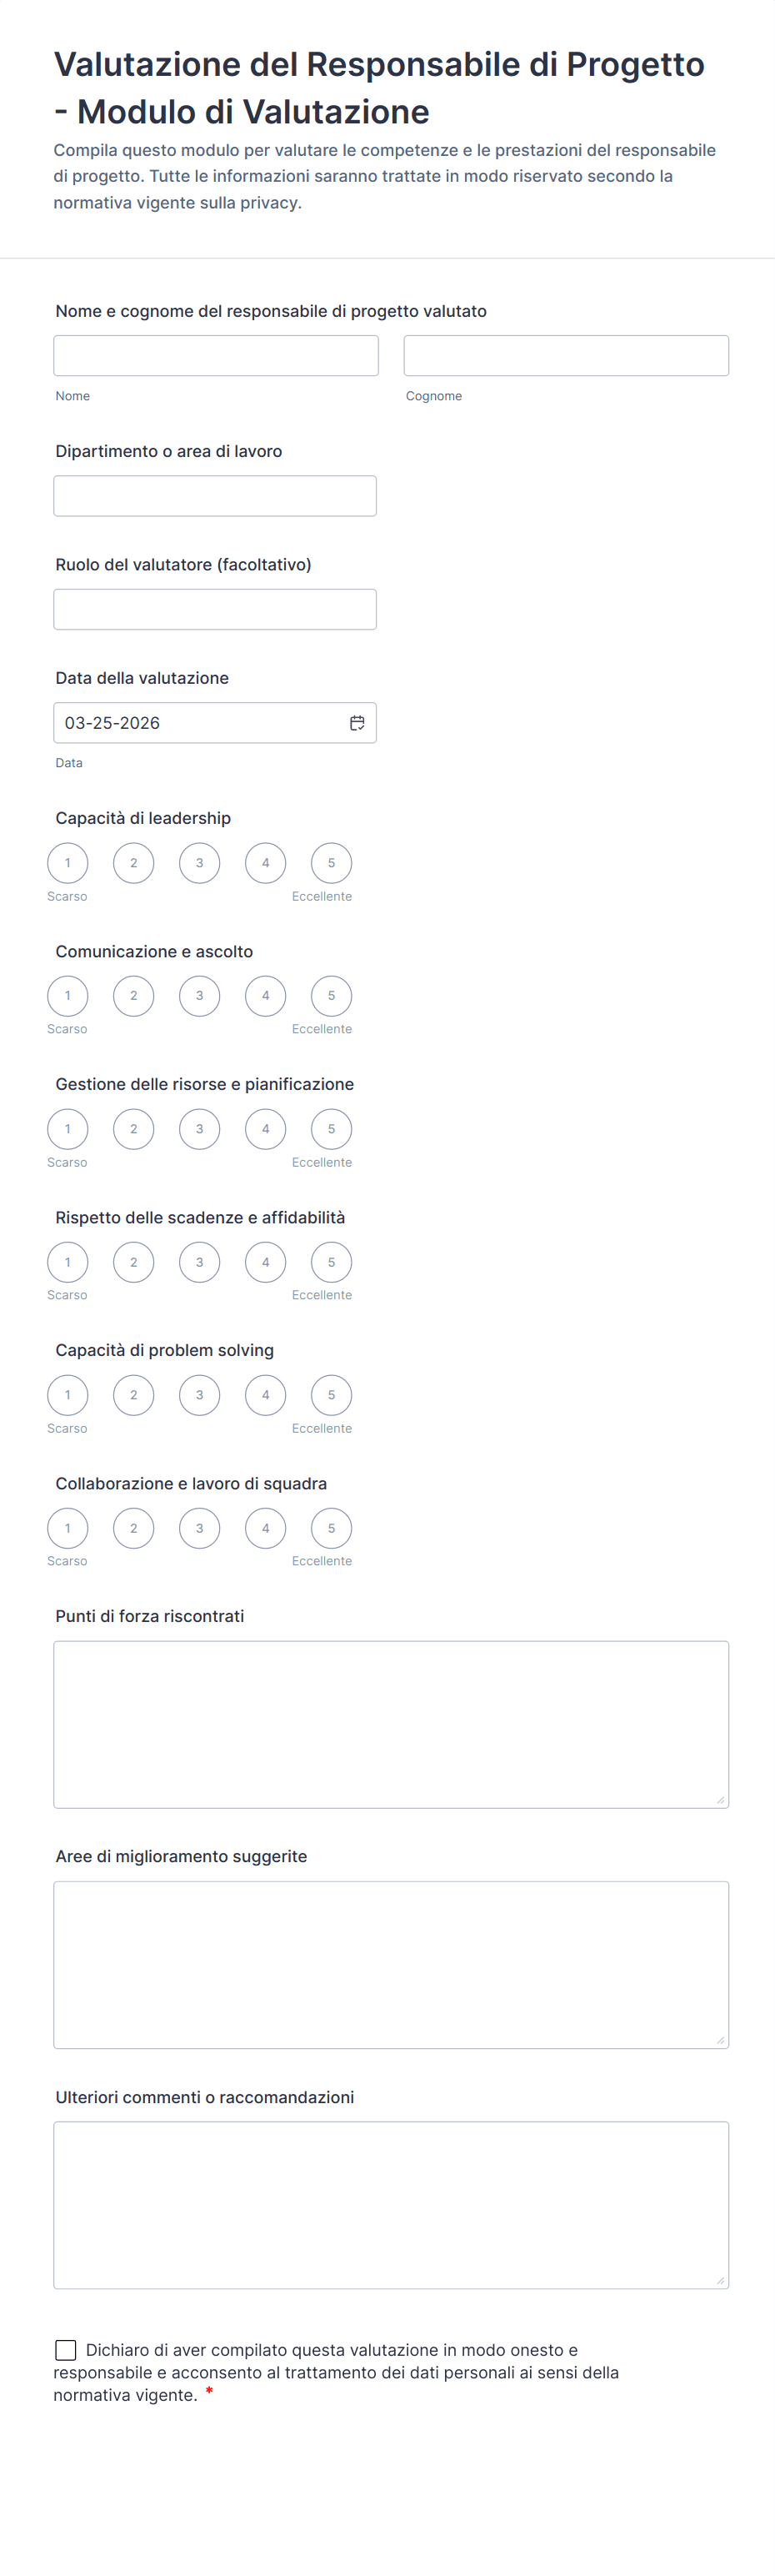Open the calendar date picker icon
The height and width of the screenshot is (2576, 775).
[x=357, y=723]
